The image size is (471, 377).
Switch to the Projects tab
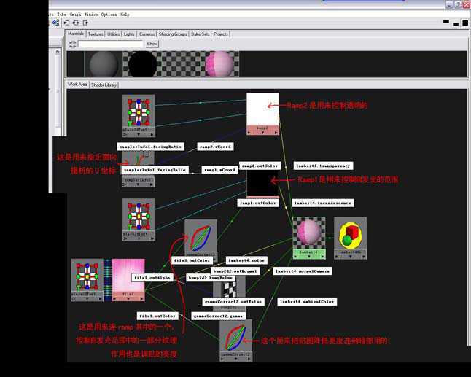pos(221,34)
